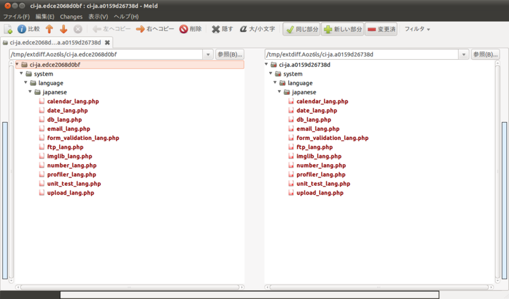Select ftp_lang.php in right pane

tap(314, 147)
